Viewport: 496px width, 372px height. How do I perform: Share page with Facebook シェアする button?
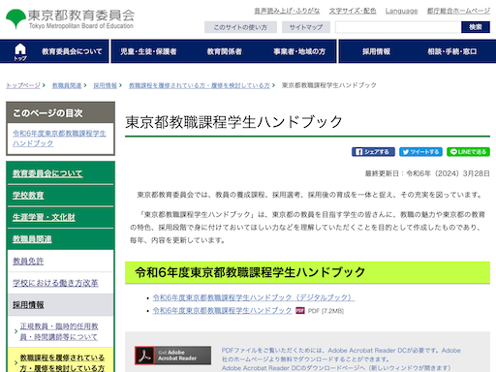pos(373,152)
